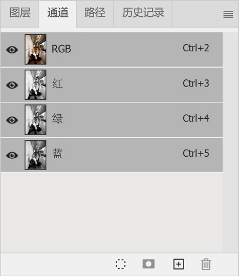This screenshot has height=276, width=239.
Task: Toggle visibility of the 绿 channel
Action: tap(12, 120)
